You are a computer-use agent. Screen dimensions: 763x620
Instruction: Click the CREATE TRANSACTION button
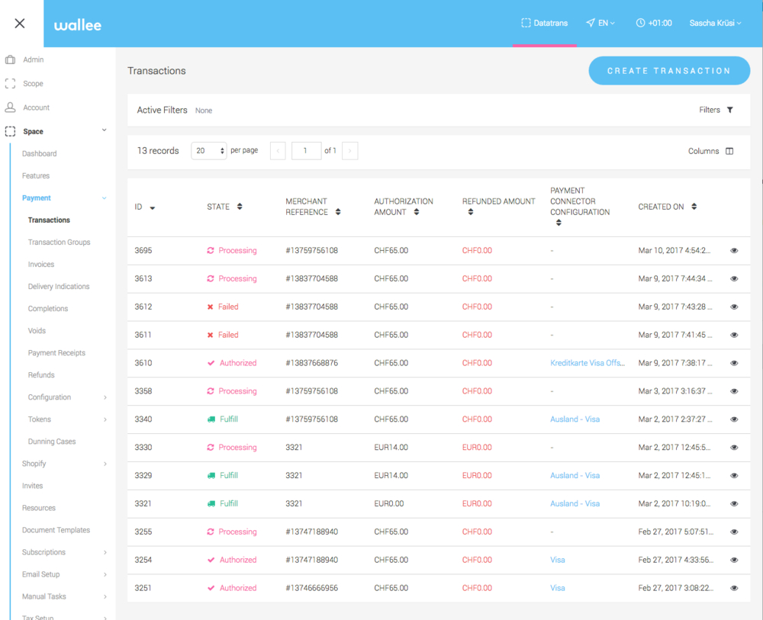pos(669,70)
